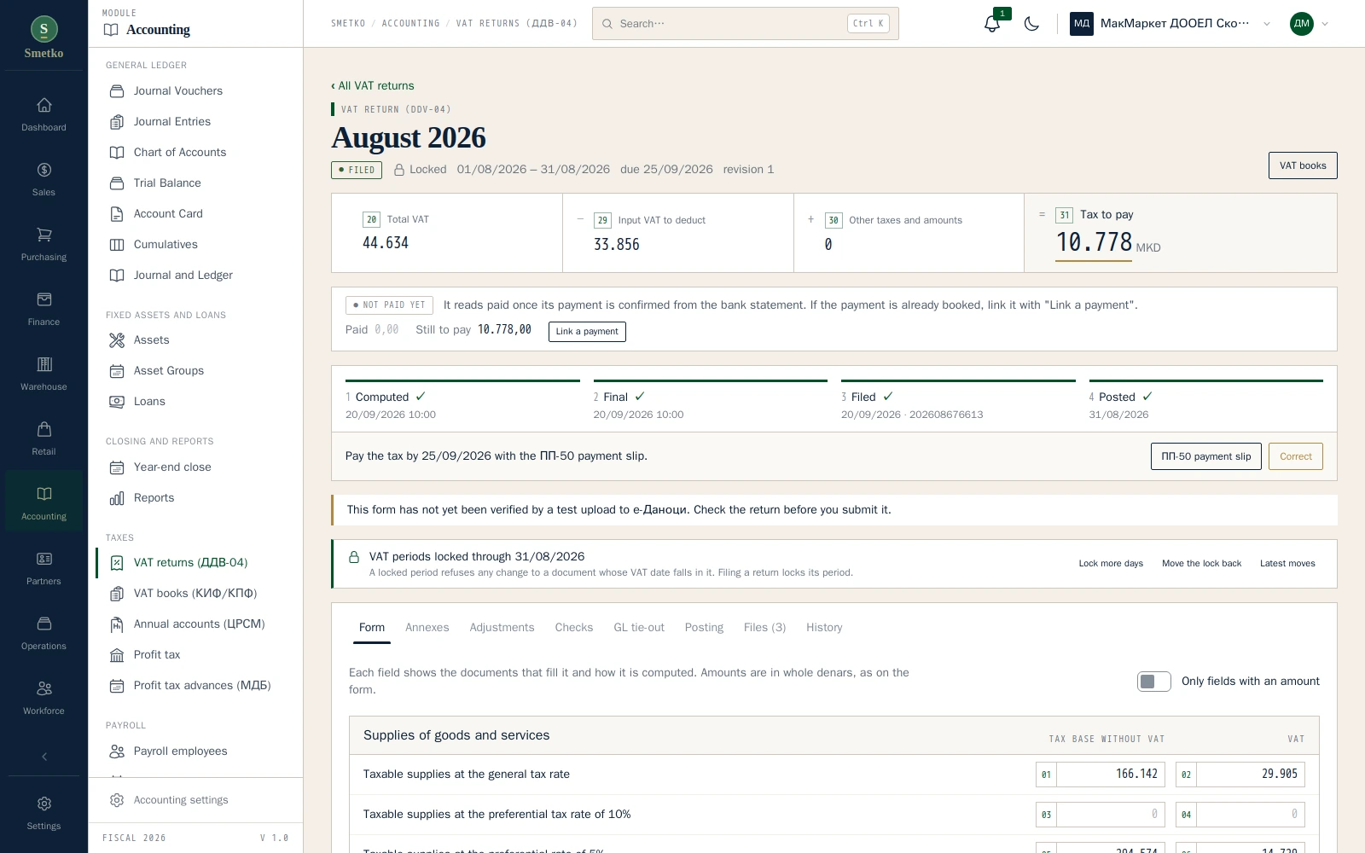Edit field 02 VAT value
Image resolution: width=1365 pixels, height=853 pixels.
(1250, 775)
